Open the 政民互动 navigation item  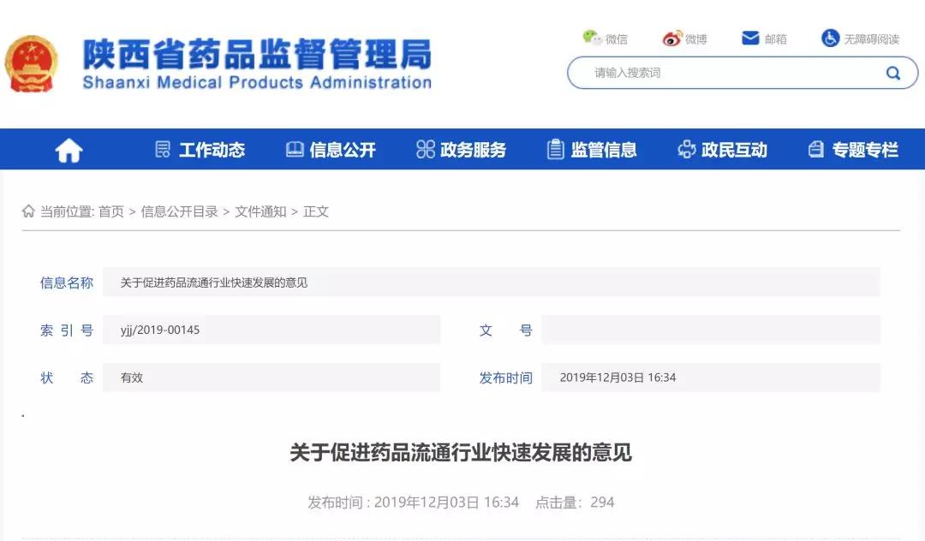[722, 150]
